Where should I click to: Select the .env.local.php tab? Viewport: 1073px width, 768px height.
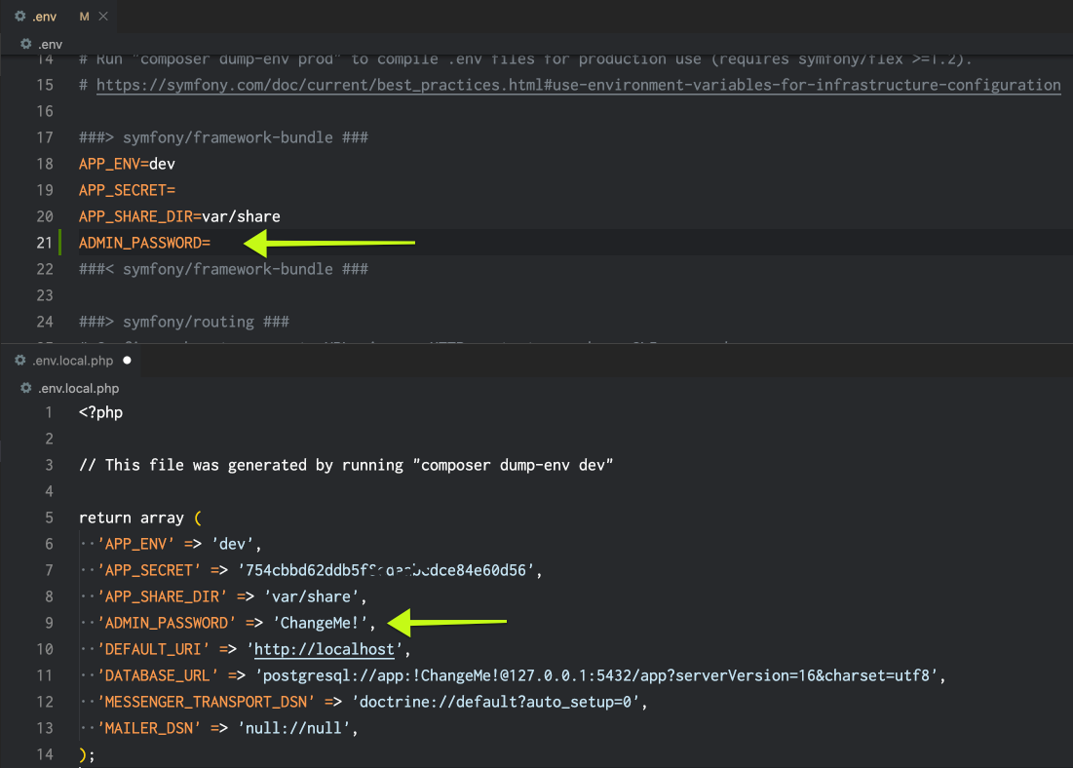click(73, 360)
